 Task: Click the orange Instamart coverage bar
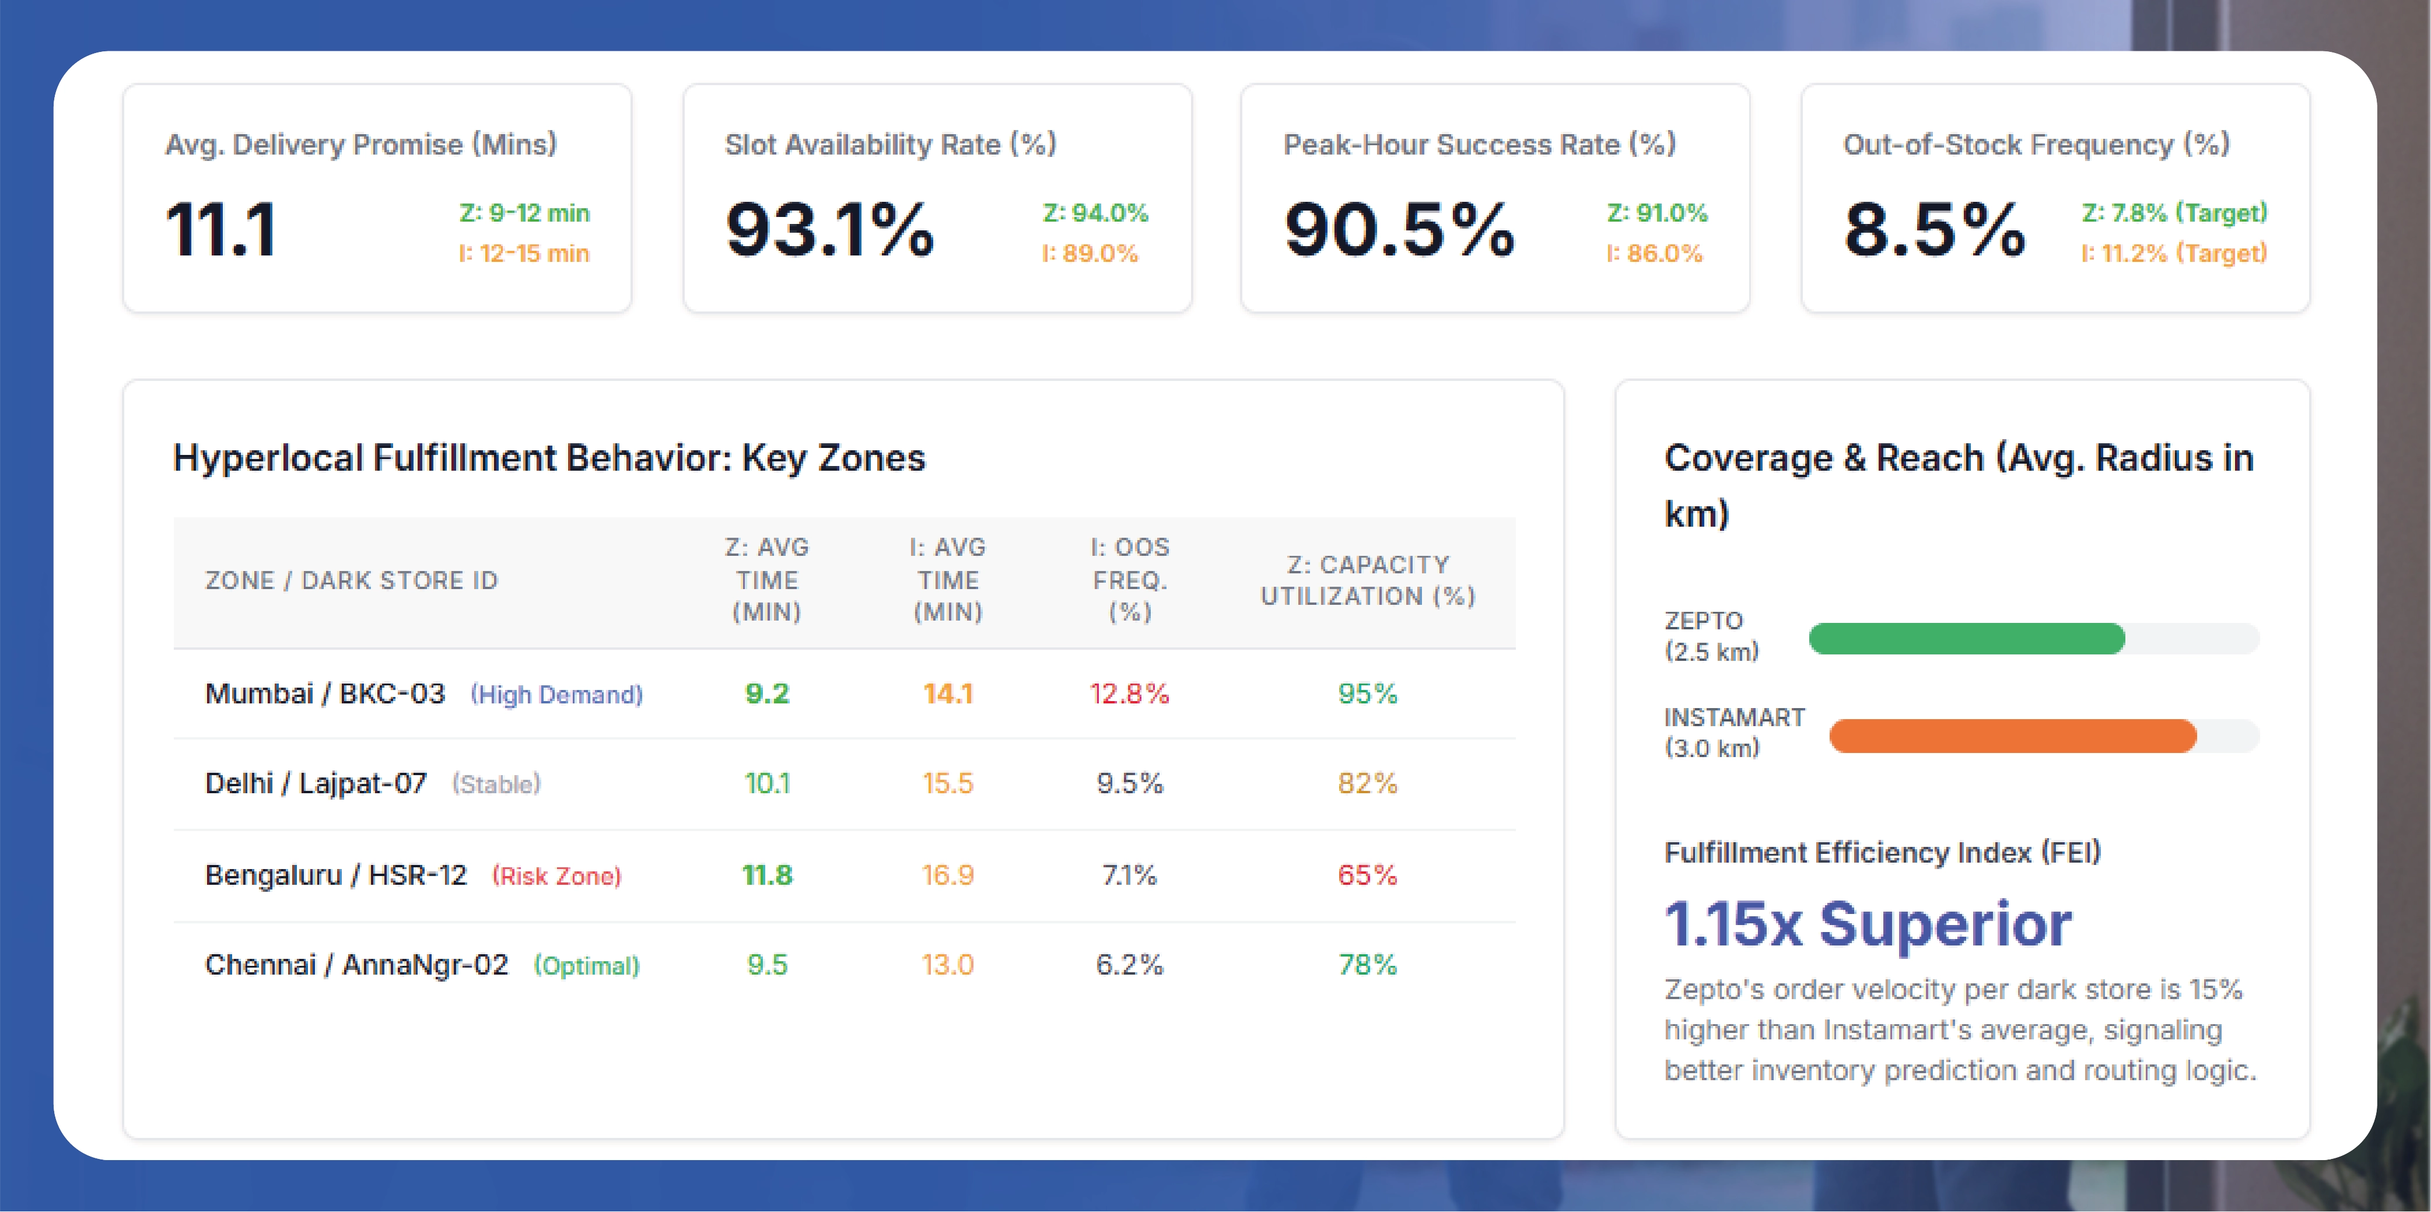point(2012,736)
